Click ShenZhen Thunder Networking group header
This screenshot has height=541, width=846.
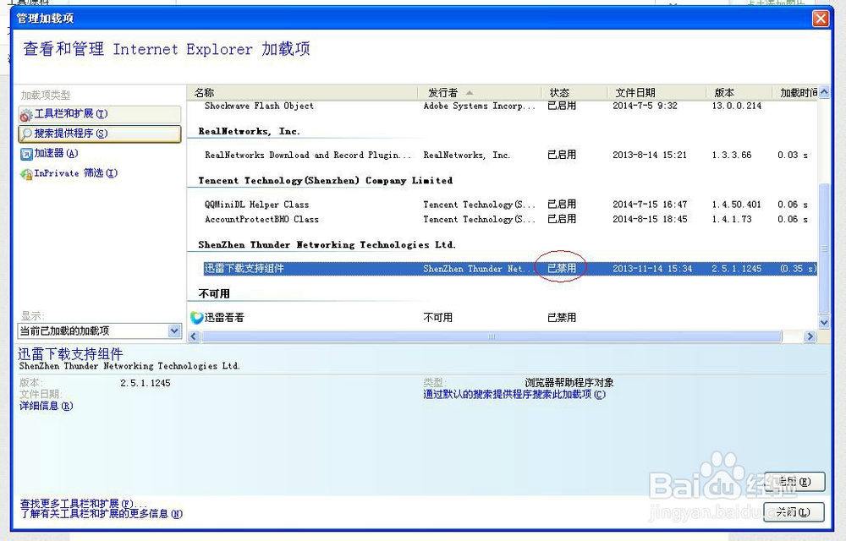click(327, 244)
